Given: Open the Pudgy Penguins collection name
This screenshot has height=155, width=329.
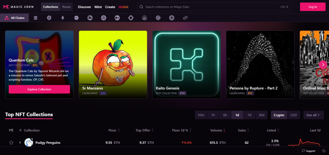Looking at the screenshot, I should pyautogui.click(x=48, y=143).
